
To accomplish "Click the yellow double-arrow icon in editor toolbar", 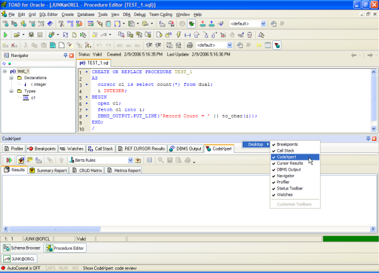I will coord(258,45).
